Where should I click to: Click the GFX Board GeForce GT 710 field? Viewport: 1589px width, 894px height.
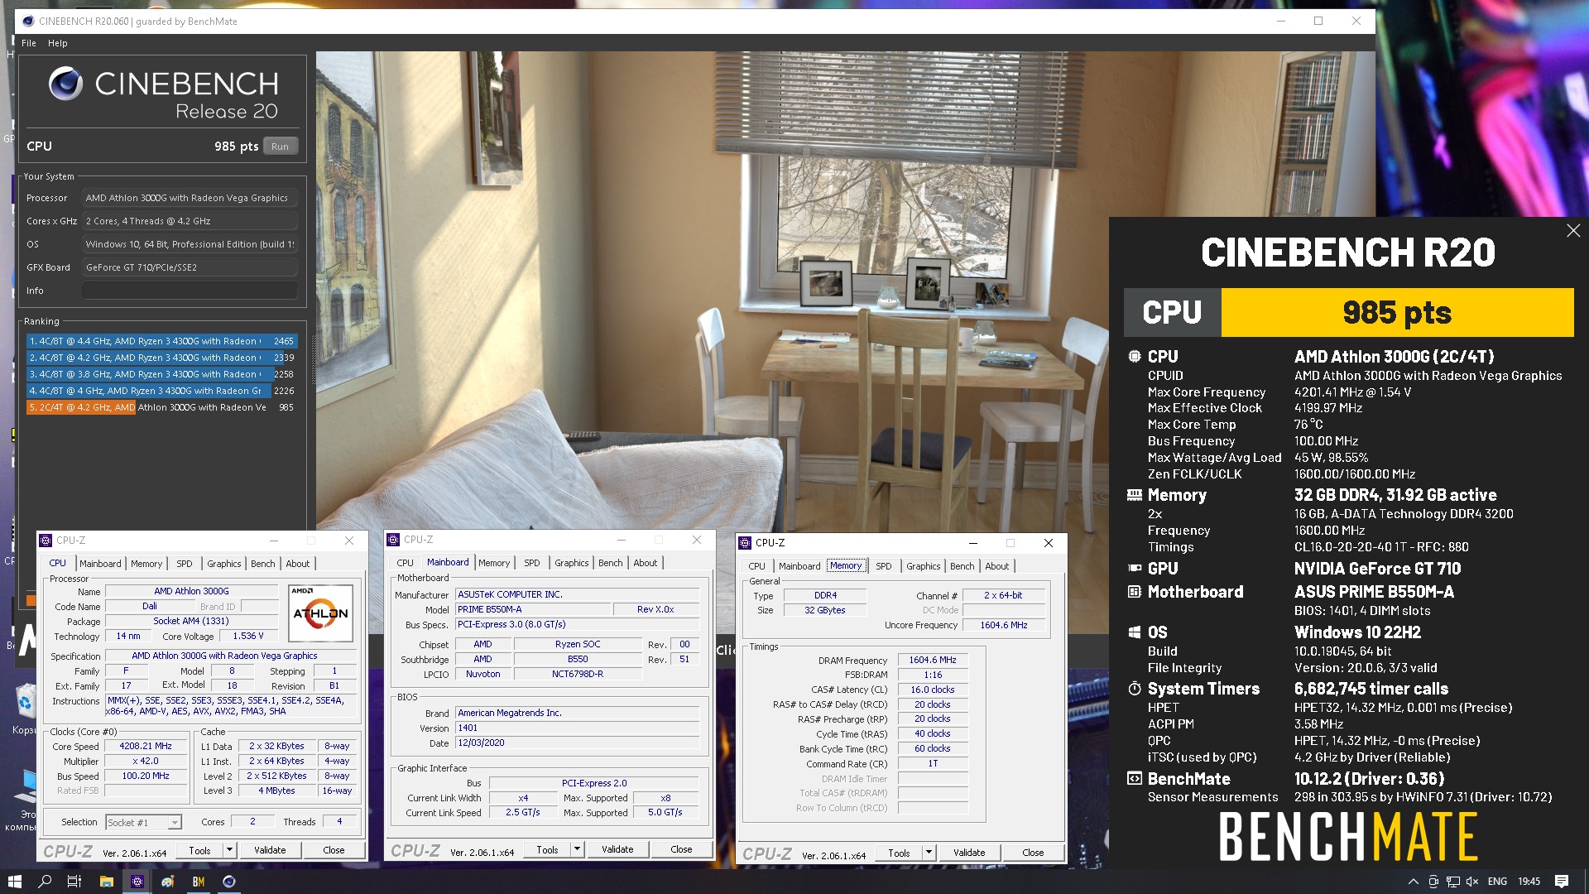coord(190,267)
